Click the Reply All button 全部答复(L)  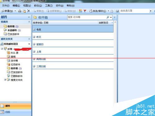click(54, 11)
